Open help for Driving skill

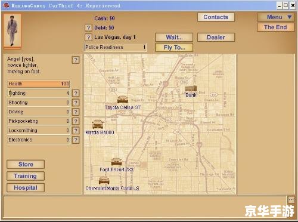click(76, 112)
